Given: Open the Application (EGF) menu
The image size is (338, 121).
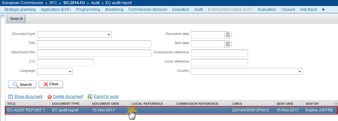Looking at the screenshot, I should (x=56, y=10).
